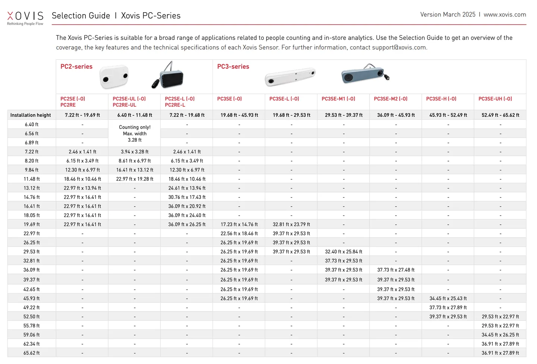Open the www.xovis.com link
This screenshot has height=364, width=537.
pyautogui.click(x=505, y=15)
